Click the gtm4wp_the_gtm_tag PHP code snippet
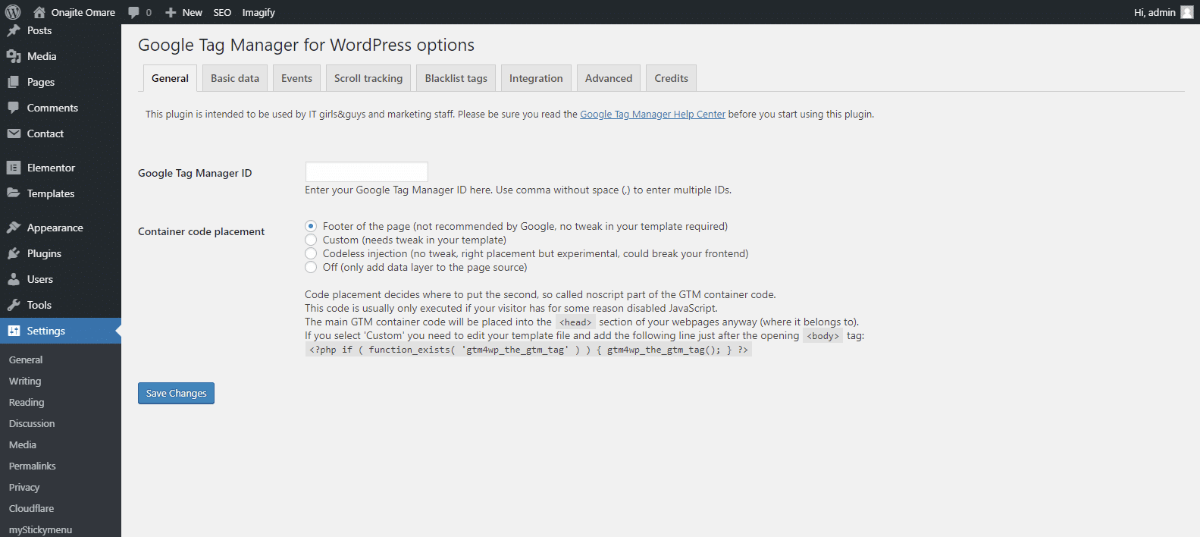This screenshot has width=1200, height=537. [528, 350]
